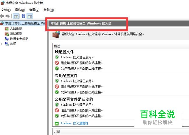
Task: Click the 专用配置文件 heading
Action: [x=66, y=75]
